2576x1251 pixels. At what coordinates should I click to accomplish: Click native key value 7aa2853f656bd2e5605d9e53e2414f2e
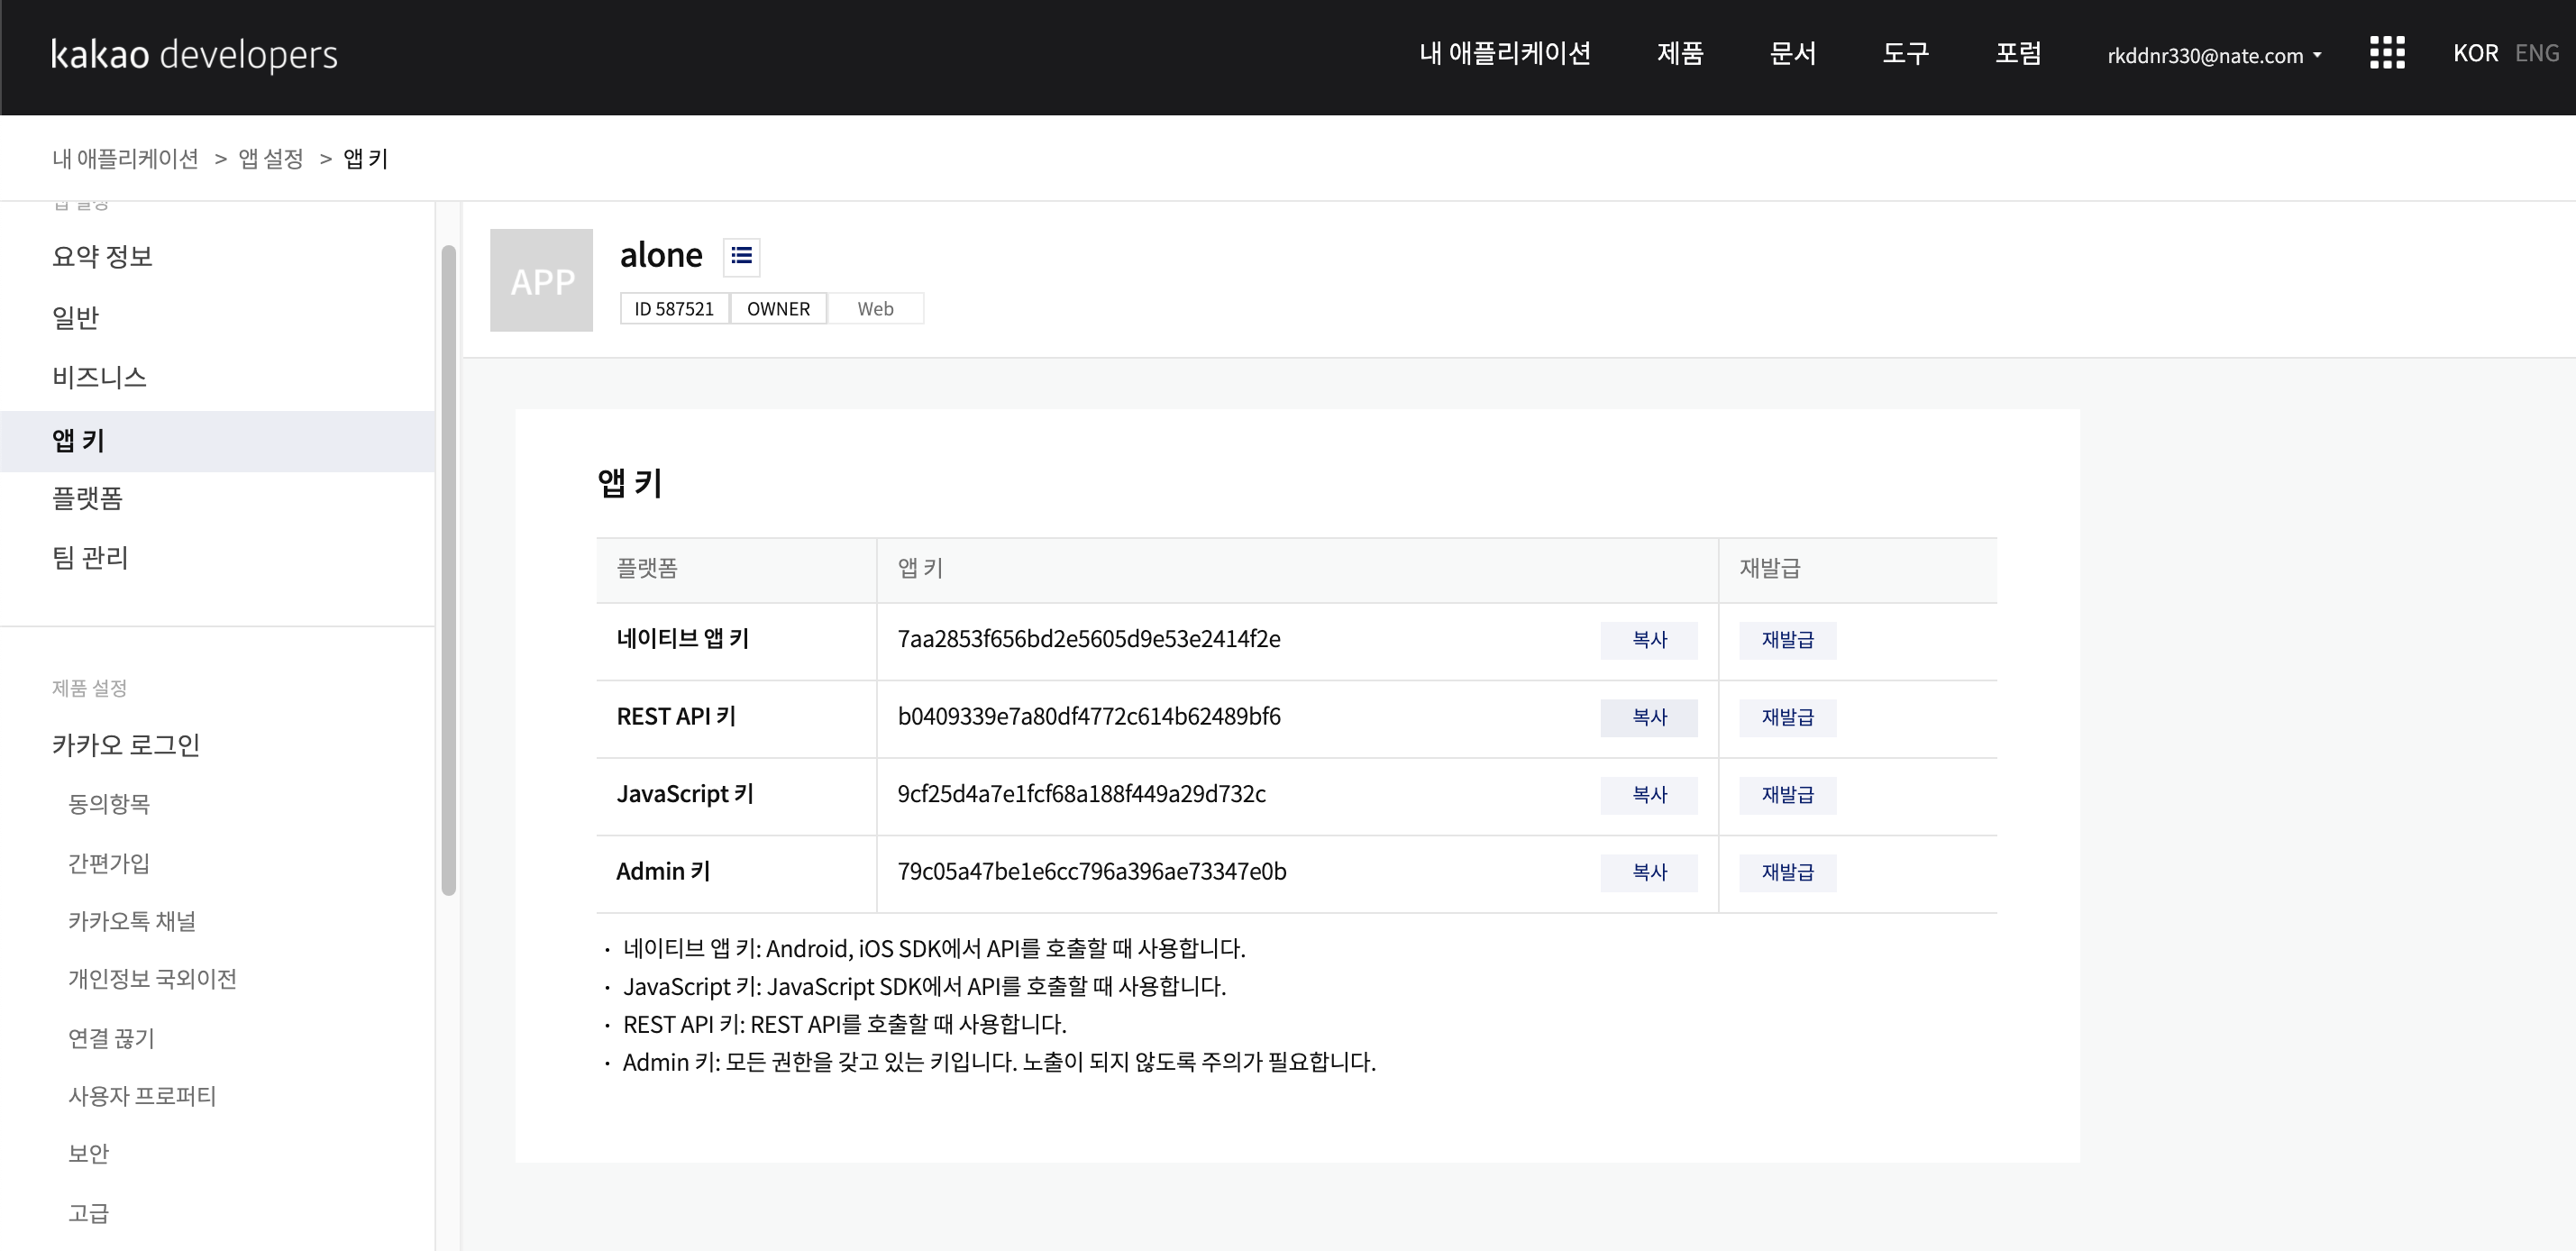point(1089,640)
